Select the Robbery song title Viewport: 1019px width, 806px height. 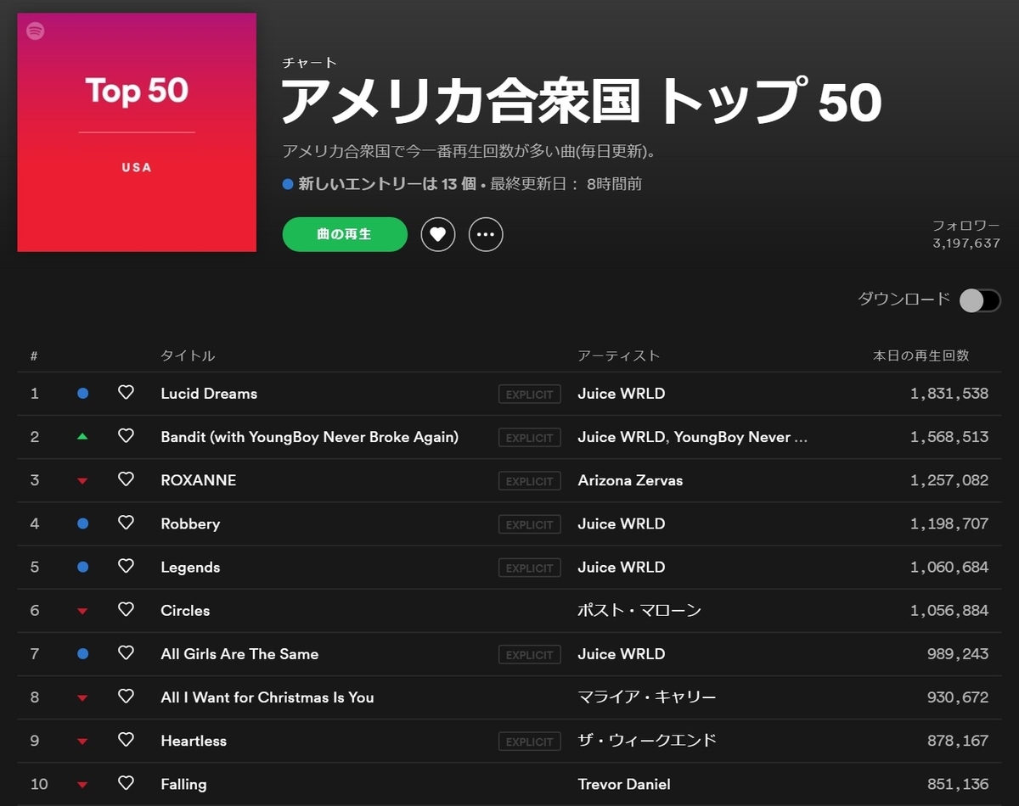point(190,523)
